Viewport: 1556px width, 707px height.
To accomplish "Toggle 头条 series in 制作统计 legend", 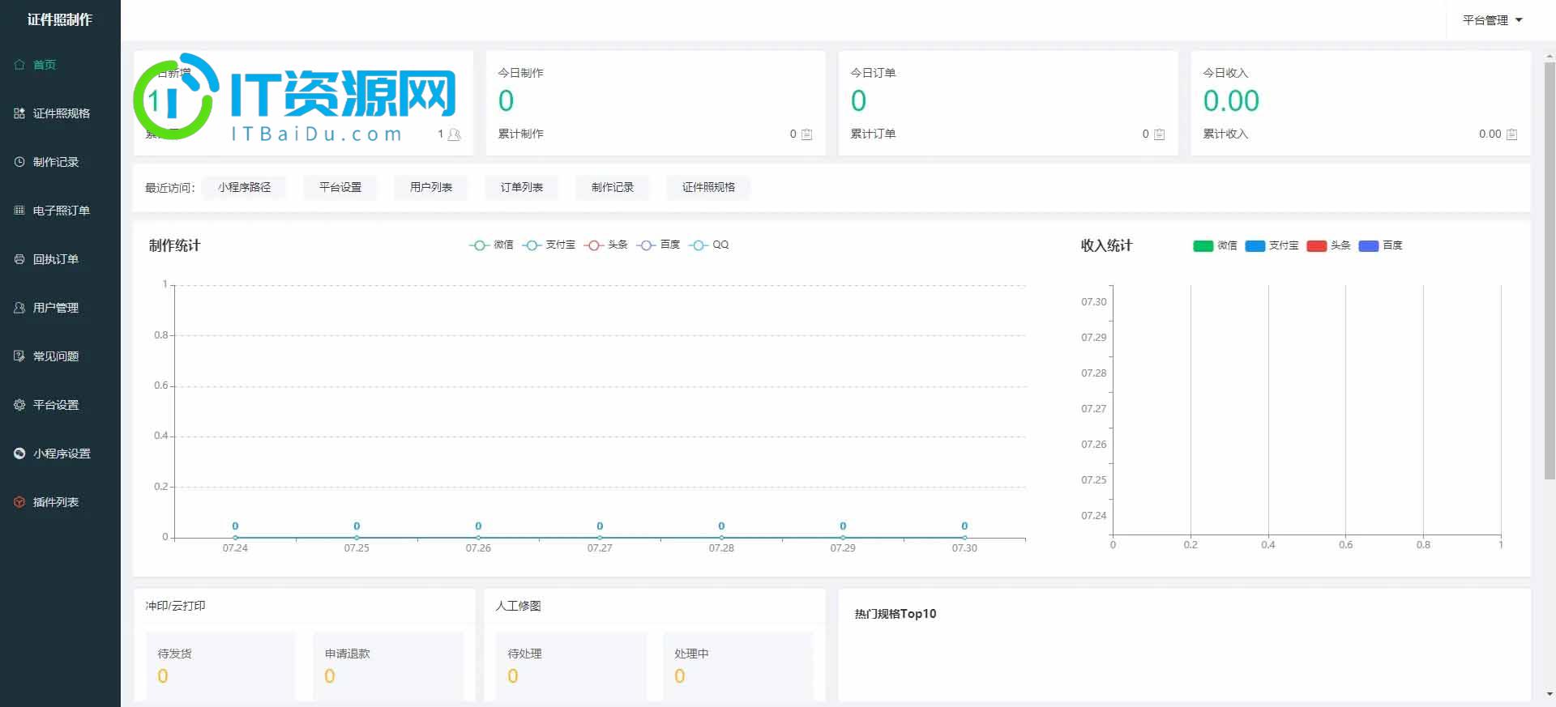I will (x=605, y=245).
